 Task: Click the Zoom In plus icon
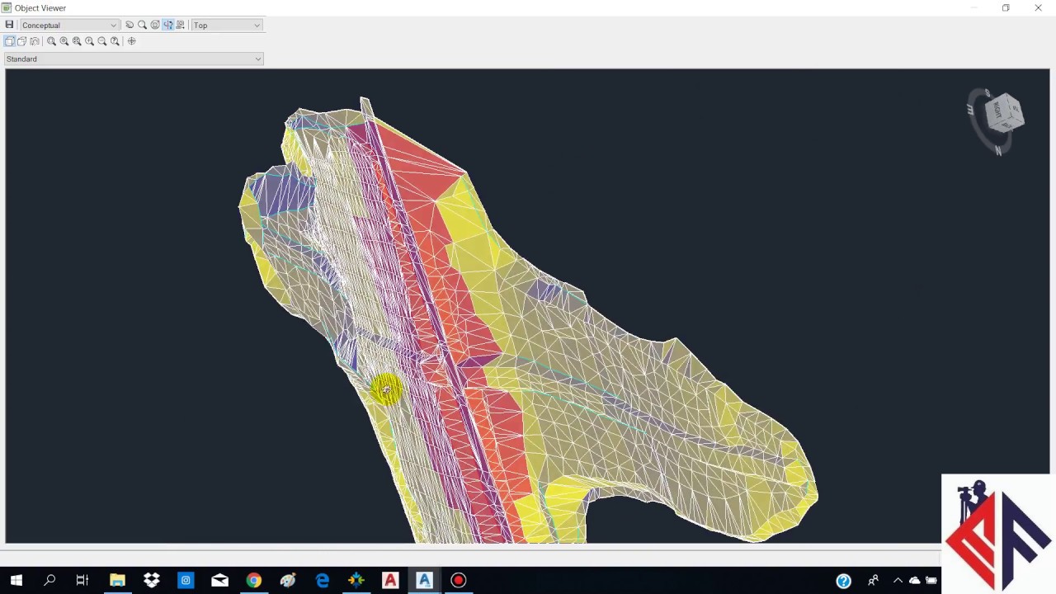(89, 41)
